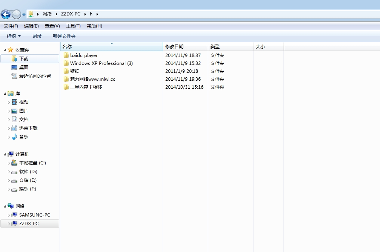Select 魅力网络www.mlwl.cc folder icon
This screenshot has height=252, width=380.
point(66,79)
